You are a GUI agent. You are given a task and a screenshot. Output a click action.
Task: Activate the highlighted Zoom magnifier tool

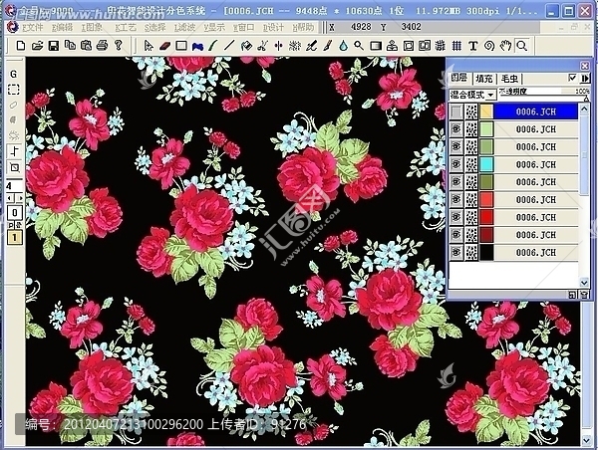click(522, 46)
